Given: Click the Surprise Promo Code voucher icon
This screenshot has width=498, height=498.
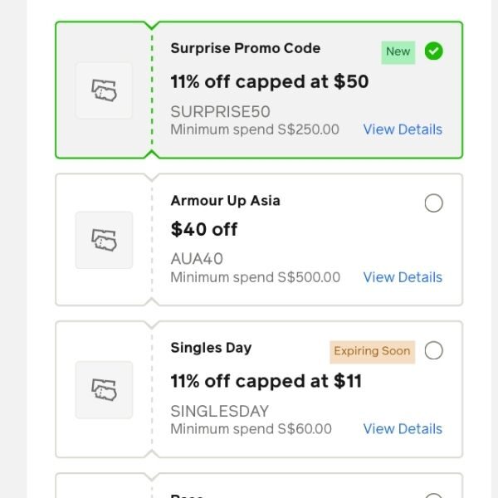Looking at the screenshot, I should tap(104, 90).
